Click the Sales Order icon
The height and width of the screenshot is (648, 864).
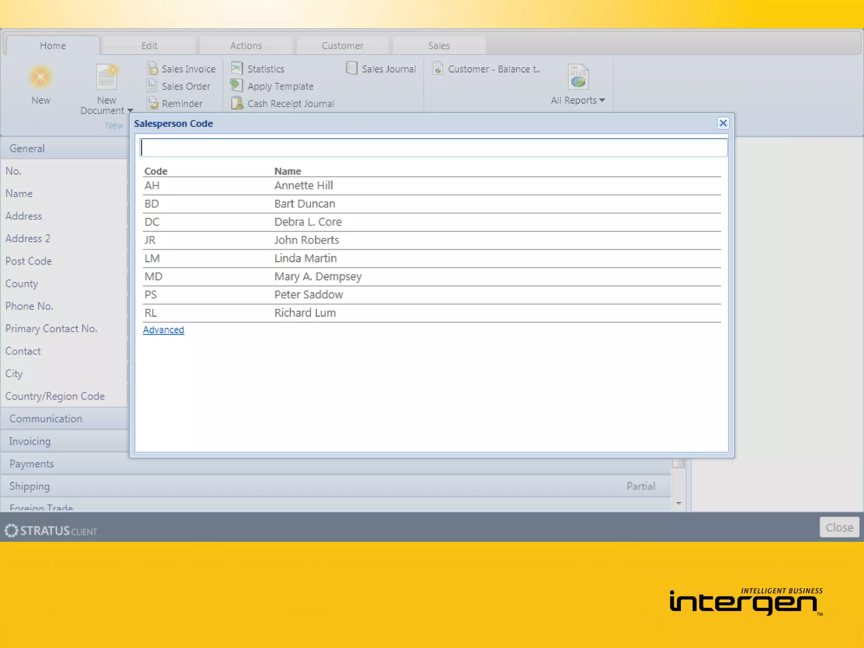pos(152,86)
